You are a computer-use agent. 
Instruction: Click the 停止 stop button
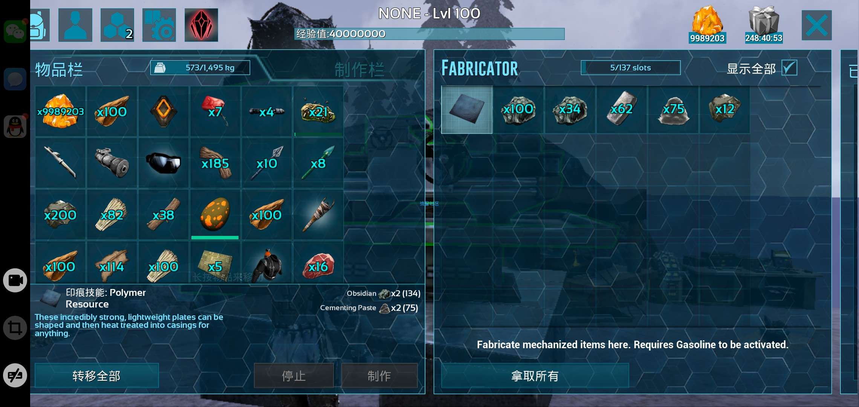(x=294, y=376)
